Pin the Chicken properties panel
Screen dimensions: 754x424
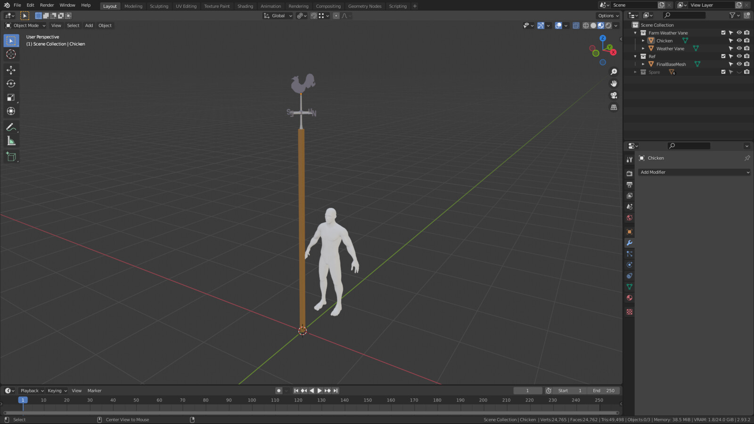click(x=747, y=158)
